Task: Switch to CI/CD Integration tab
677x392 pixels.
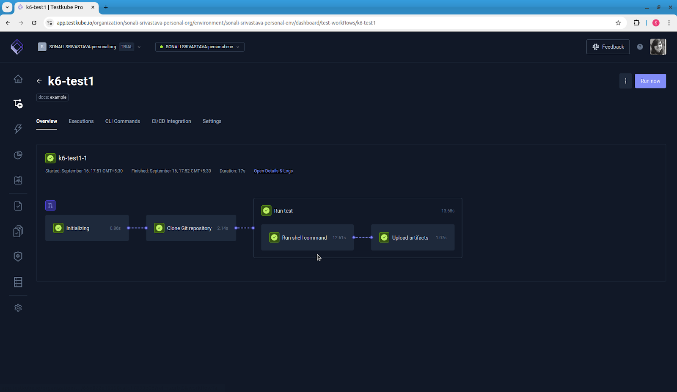Action: pos(171,121)
